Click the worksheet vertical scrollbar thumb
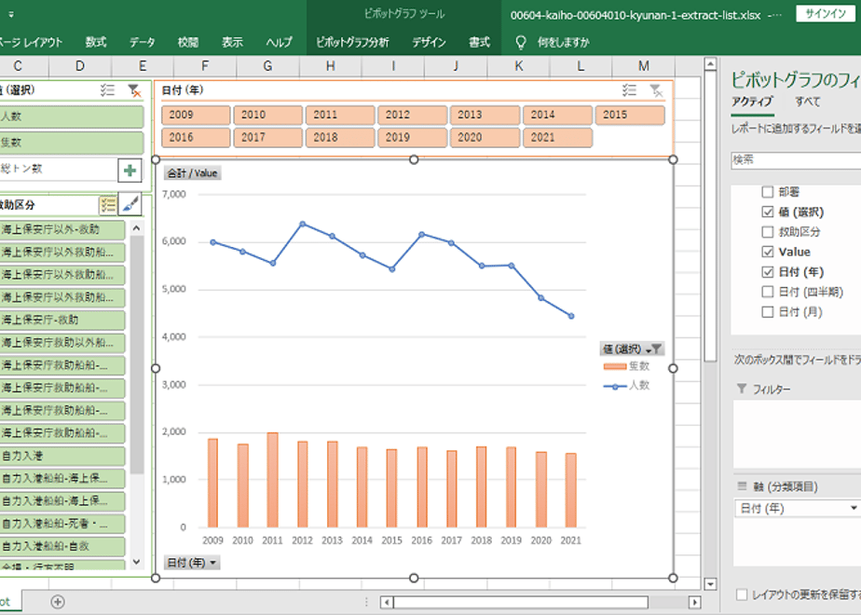The image size is (861, 615). pyautogui.click(x=710, y=217)
